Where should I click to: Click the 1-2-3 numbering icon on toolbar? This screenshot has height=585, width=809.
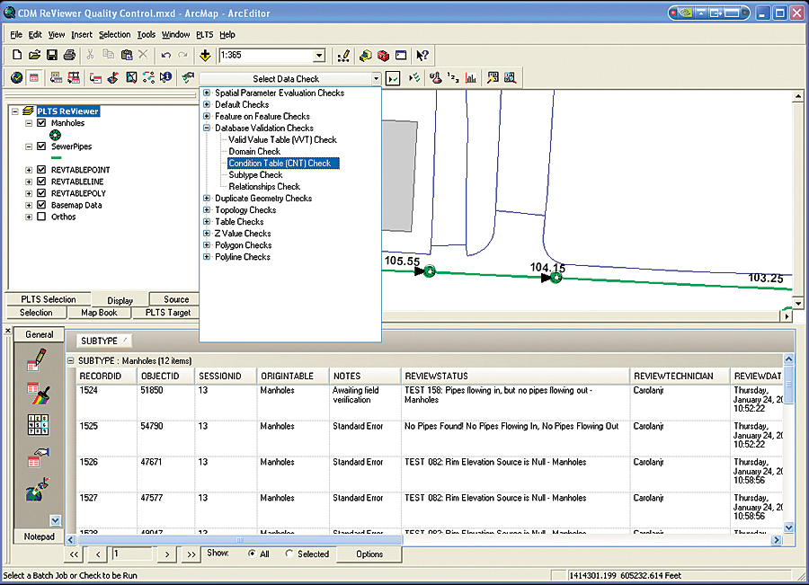point(453,78)
